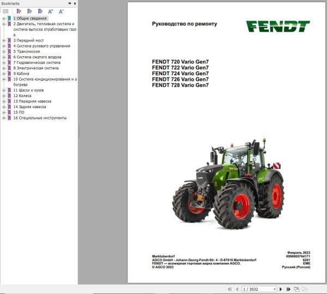Open bookmark 4 Система рулевого управления
Viewport: 327px width, 294px height.
tap(42, 46)
